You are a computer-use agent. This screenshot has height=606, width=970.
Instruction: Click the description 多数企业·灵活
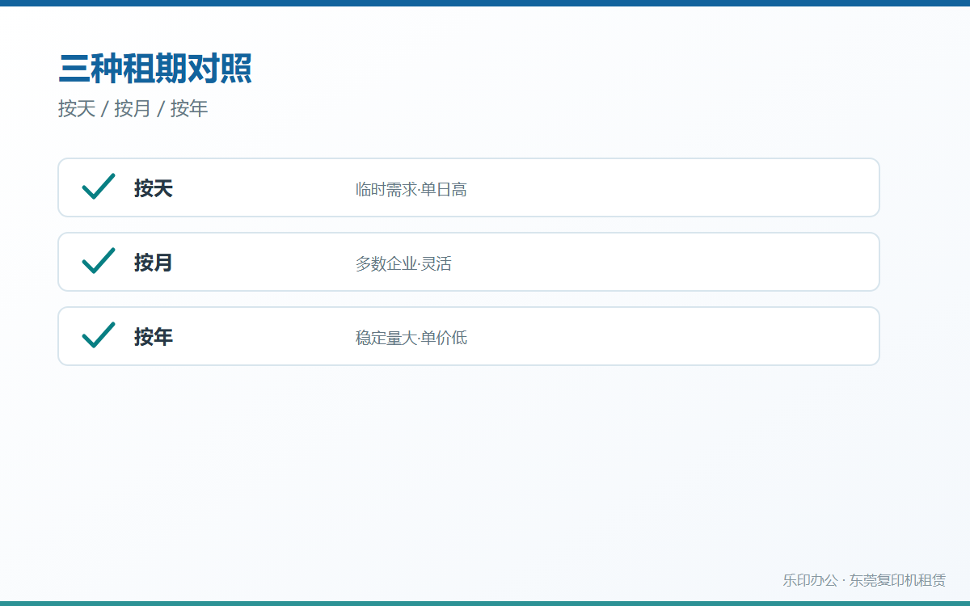click(403, 264)
